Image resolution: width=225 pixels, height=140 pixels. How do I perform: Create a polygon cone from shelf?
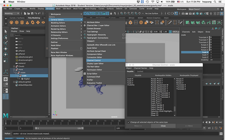27,22
